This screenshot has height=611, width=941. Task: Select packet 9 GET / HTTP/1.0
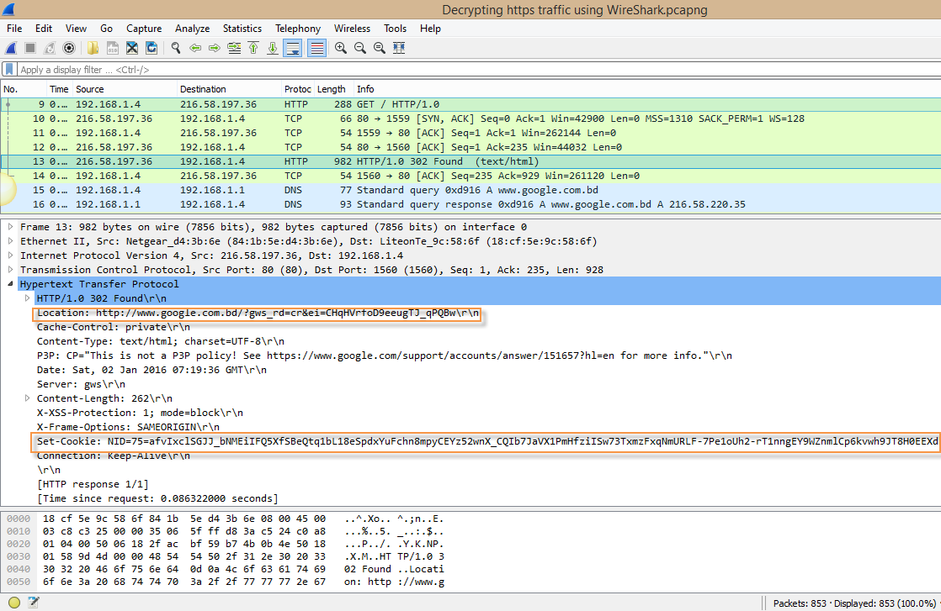(x=470, y=104)
